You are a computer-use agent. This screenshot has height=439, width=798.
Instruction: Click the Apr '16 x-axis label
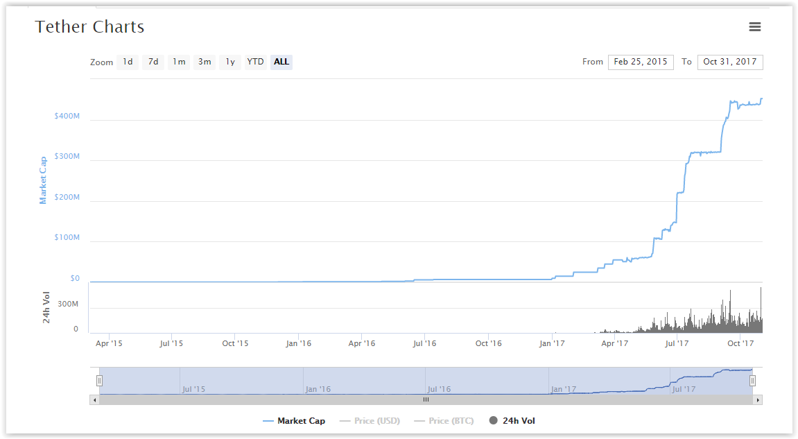(x=362, y=343)
